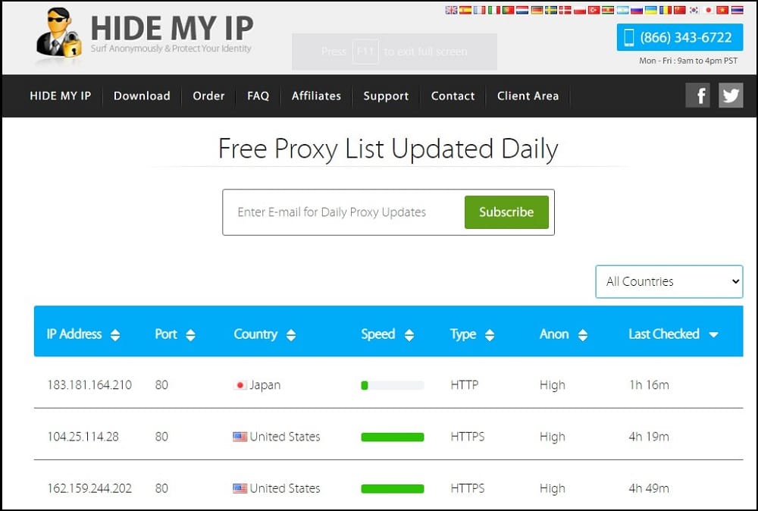Visit the Affiliates page

click(x=316, y=96)
